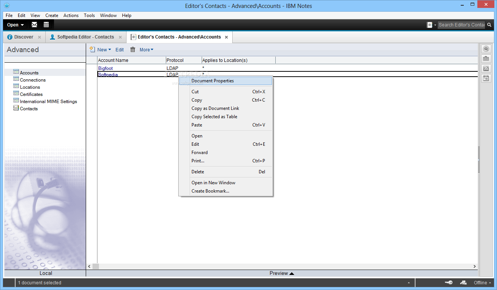Open the Connections view
The image size is (497, 290).
click(32, 80)
